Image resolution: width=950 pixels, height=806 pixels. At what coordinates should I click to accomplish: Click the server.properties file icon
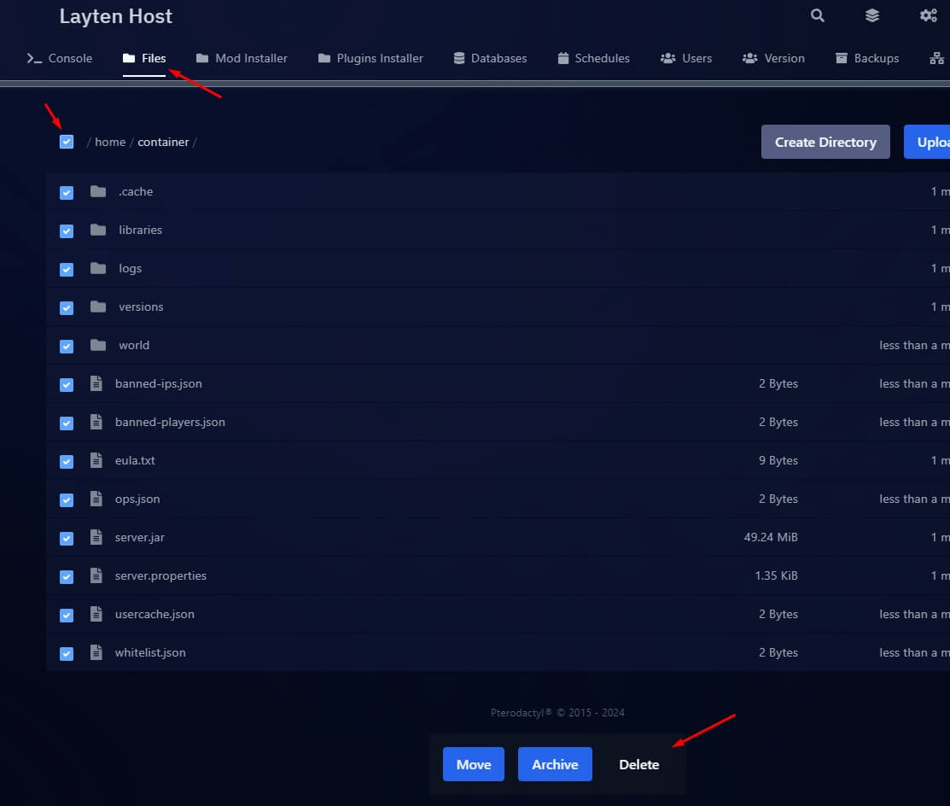[96, 575]
